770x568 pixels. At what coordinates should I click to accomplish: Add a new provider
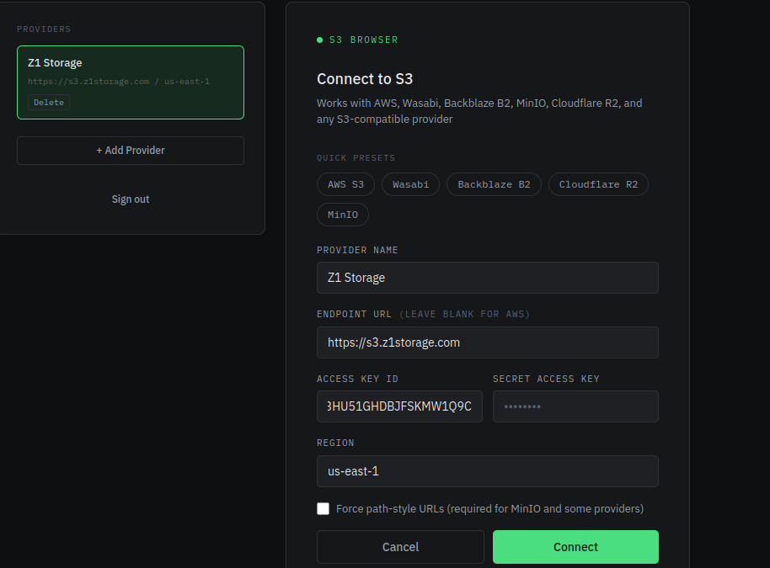[x=130, y=151]
